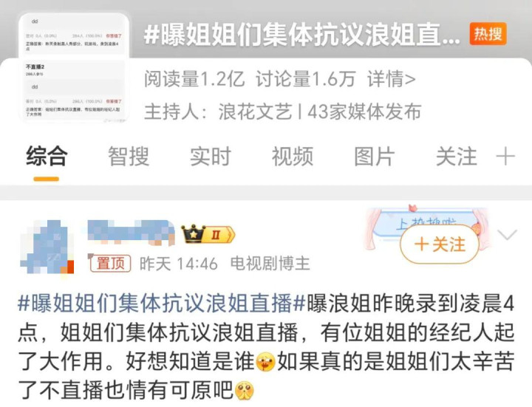Click the topic title #曝姐姐们集体抗议浪姐直…
This screenshot has height=407, width=532.
click(301, 34)
